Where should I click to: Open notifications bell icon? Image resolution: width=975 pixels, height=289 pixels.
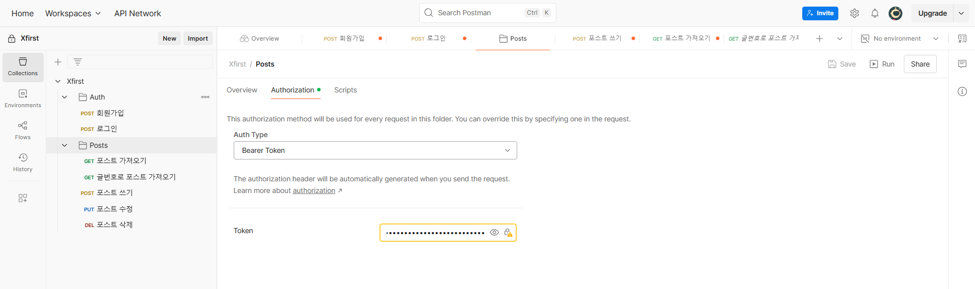point(875,13)
